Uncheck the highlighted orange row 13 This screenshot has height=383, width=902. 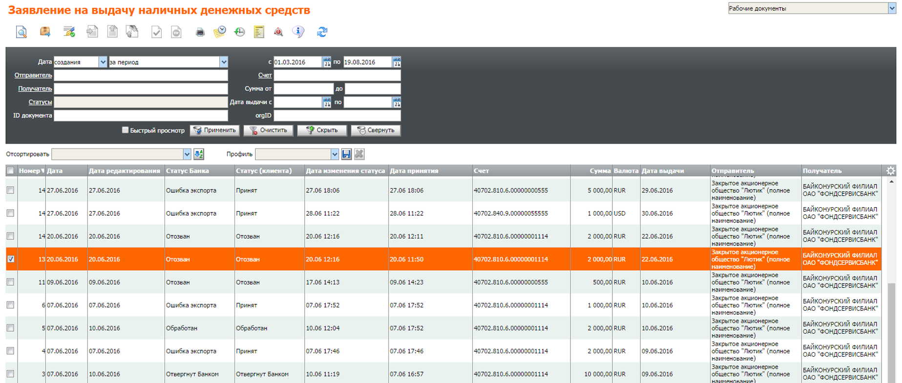10,259
